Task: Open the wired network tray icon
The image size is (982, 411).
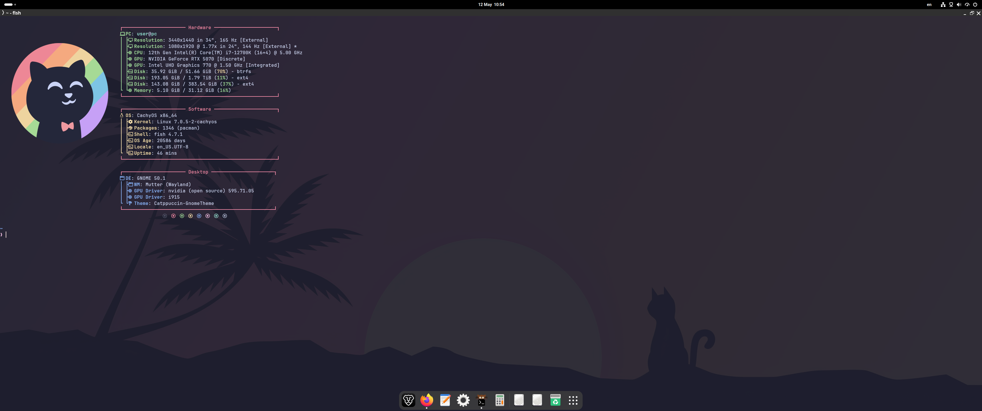Action: click(x=943, y=5)
